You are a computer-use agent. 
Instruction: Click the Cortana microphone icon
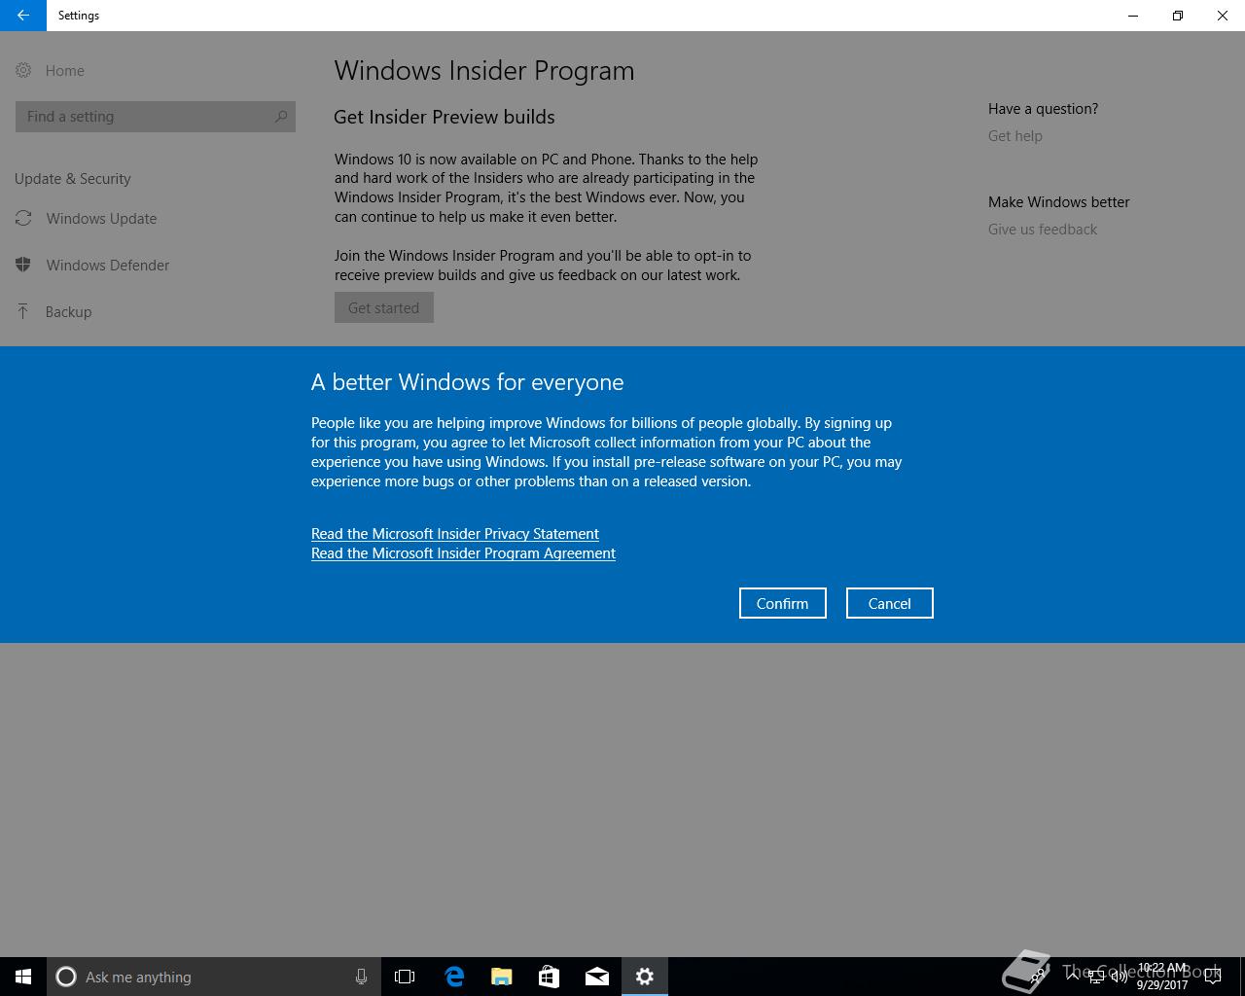pyautogui.click(x=361, y=977)
